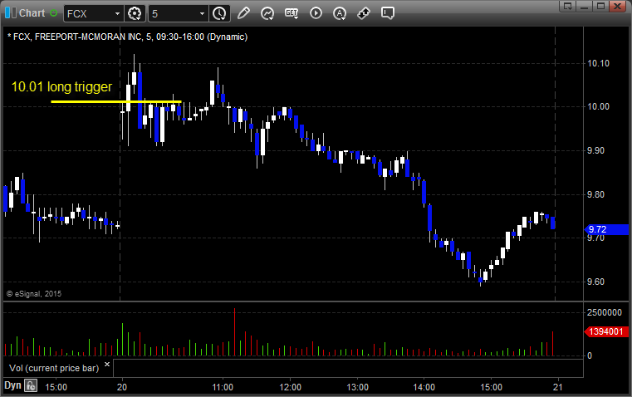Expand the interval dropdown arrow
This screenshot has width=632, height=397.
(203, 13)
